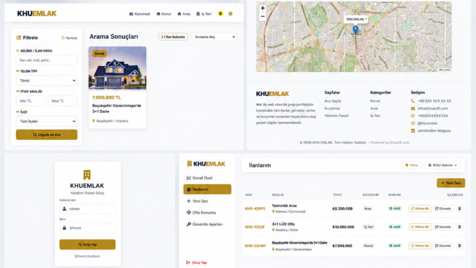476x268 pixels.
Task: Click the + Yeni İlan button
Action: (x=451, y=183)
